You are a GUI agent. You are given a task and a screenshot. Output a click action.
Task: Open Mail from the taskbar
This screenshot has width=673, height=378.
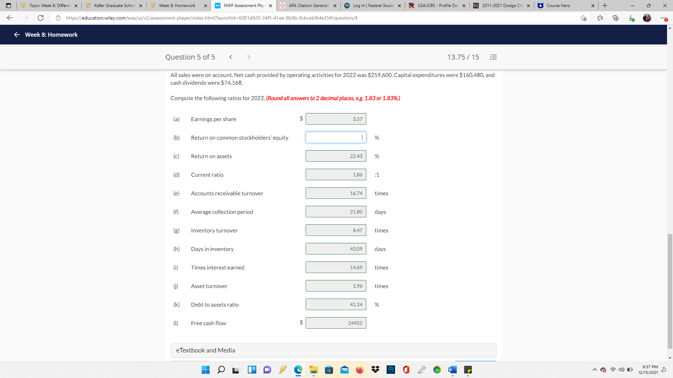click(x=345, y=370)
